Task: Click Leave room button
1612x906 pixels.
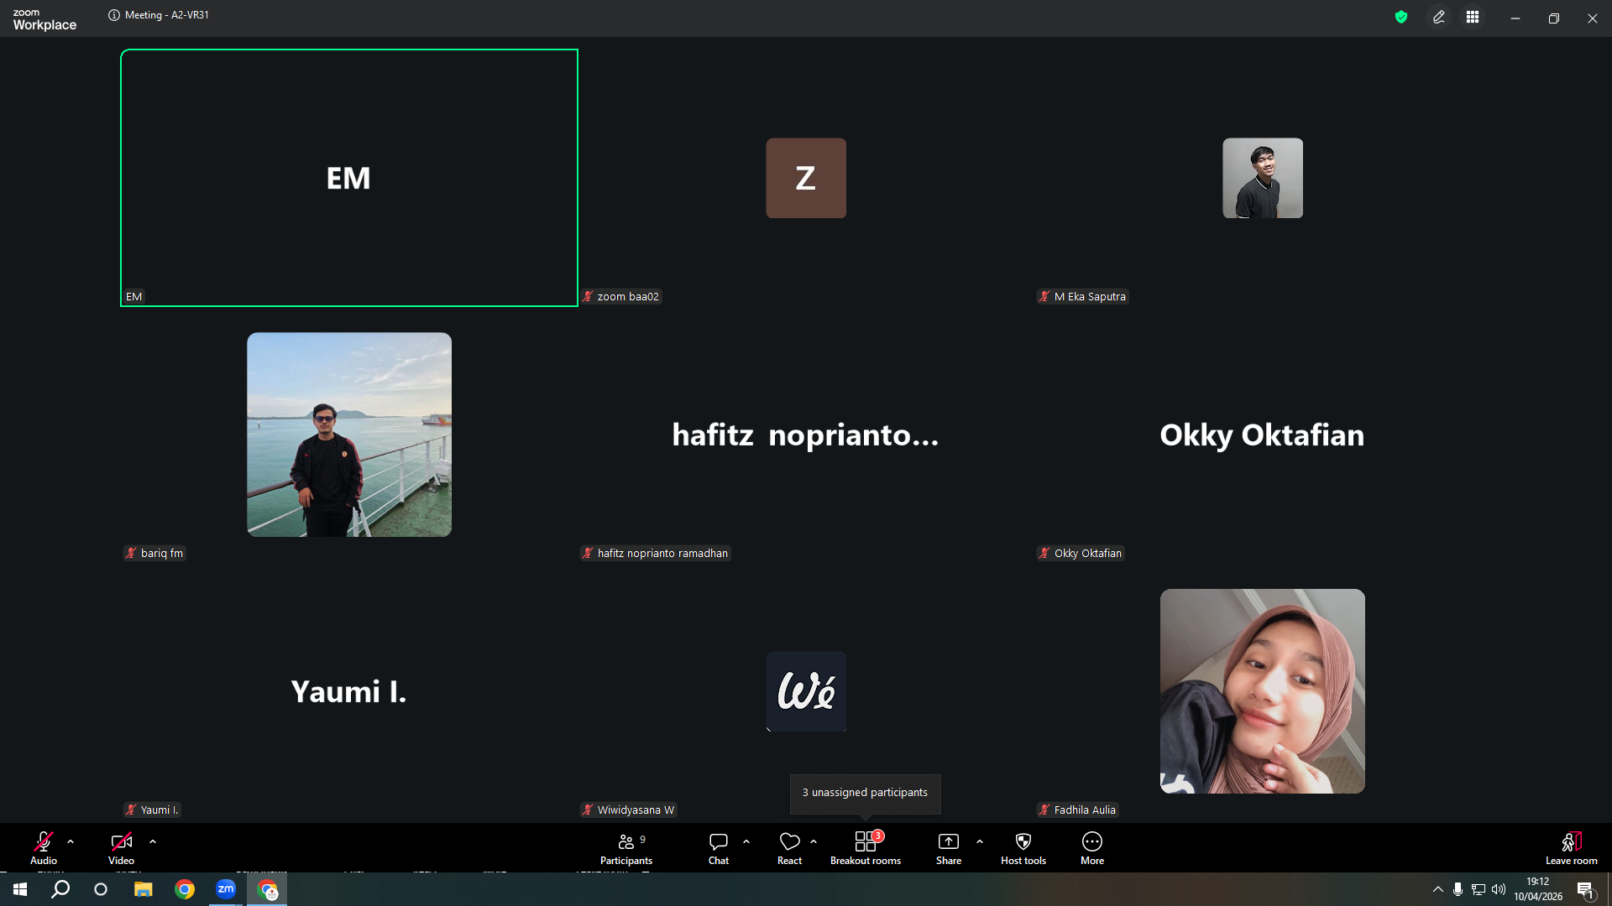Action: tap(1572, 848)
